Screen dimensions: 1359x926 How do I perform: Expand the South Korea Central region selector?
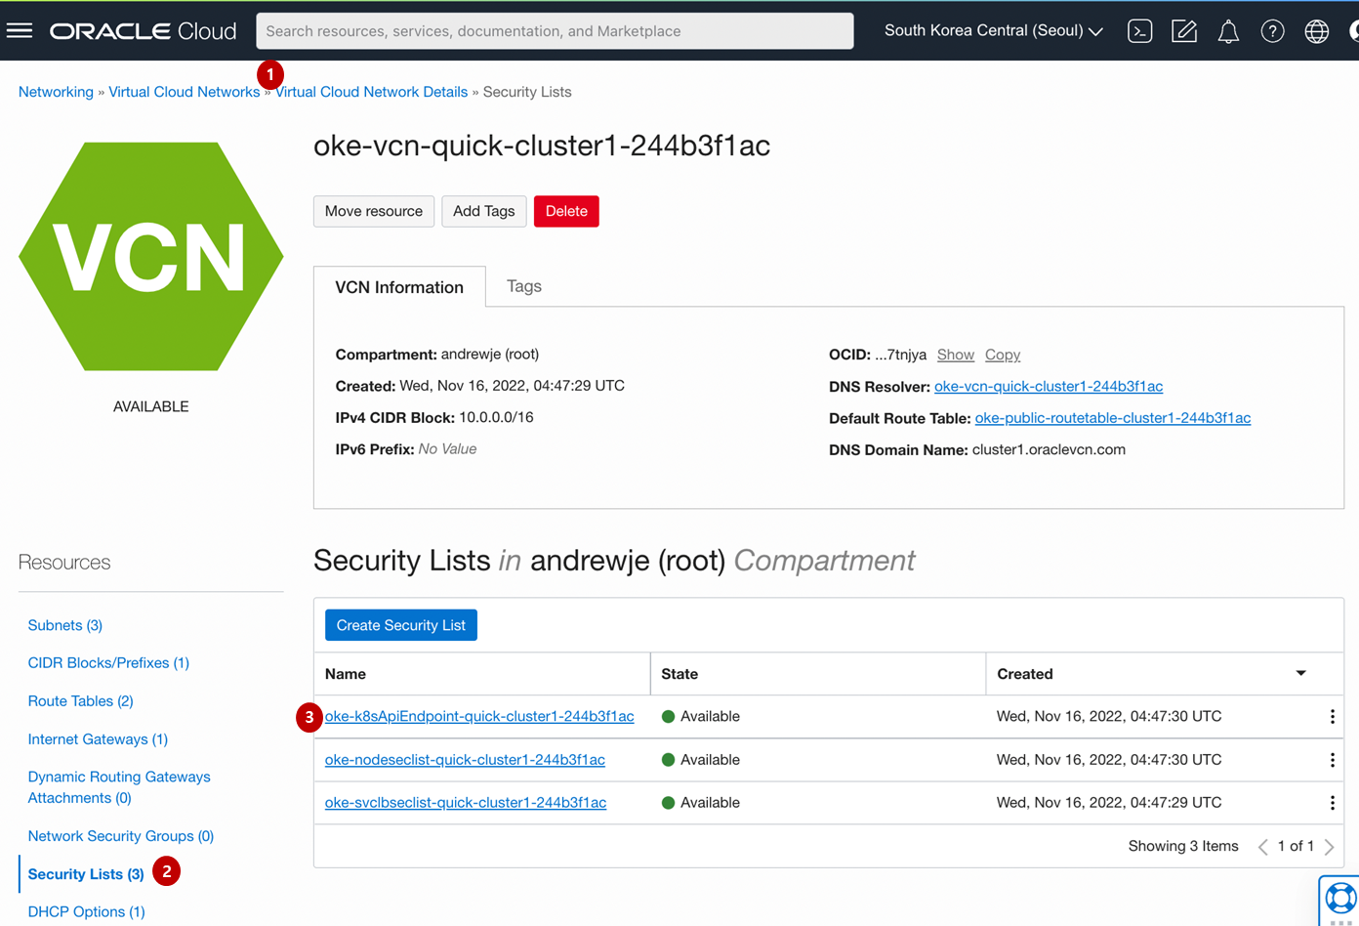[x=994, y=31]
